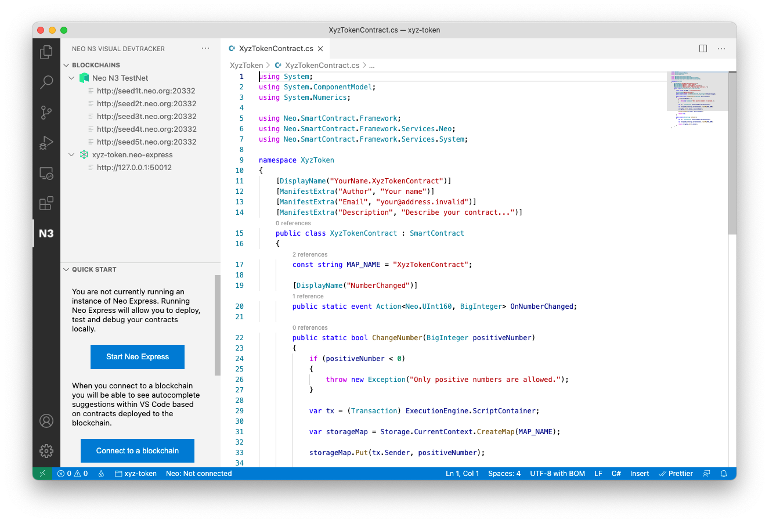
Task: Click Prettier status bar item
Action: tap(676, 474)
